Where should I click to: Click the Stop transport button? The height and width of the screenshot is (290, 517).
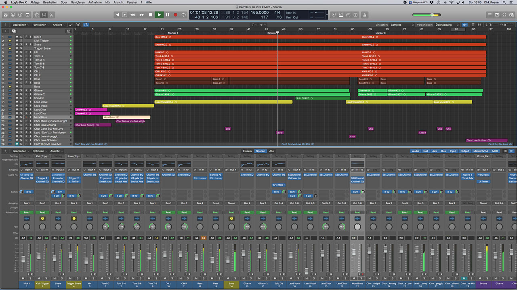150,15
